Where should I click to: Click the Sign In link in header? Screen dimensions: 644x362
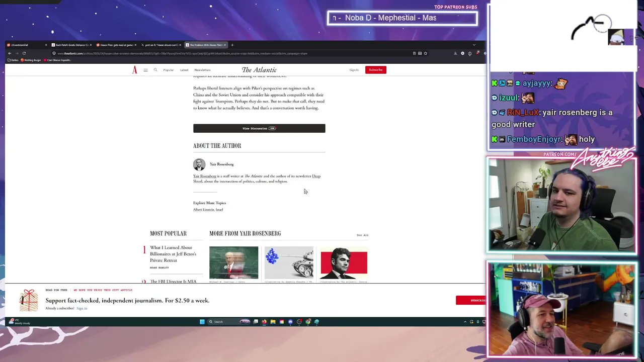pos(354,70)
